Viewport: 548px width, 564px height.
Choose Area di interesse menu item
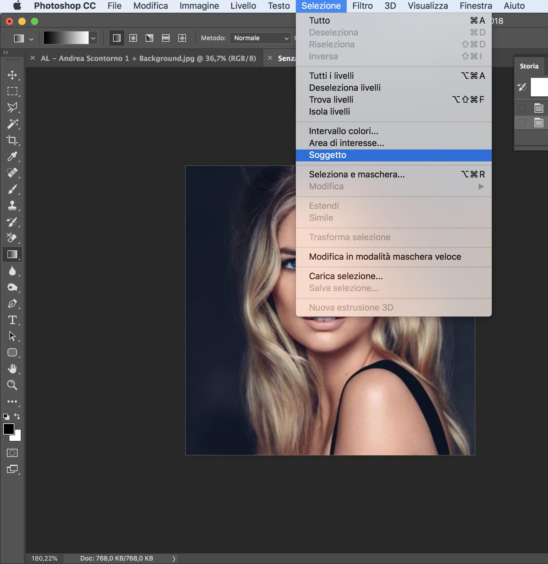393,143
